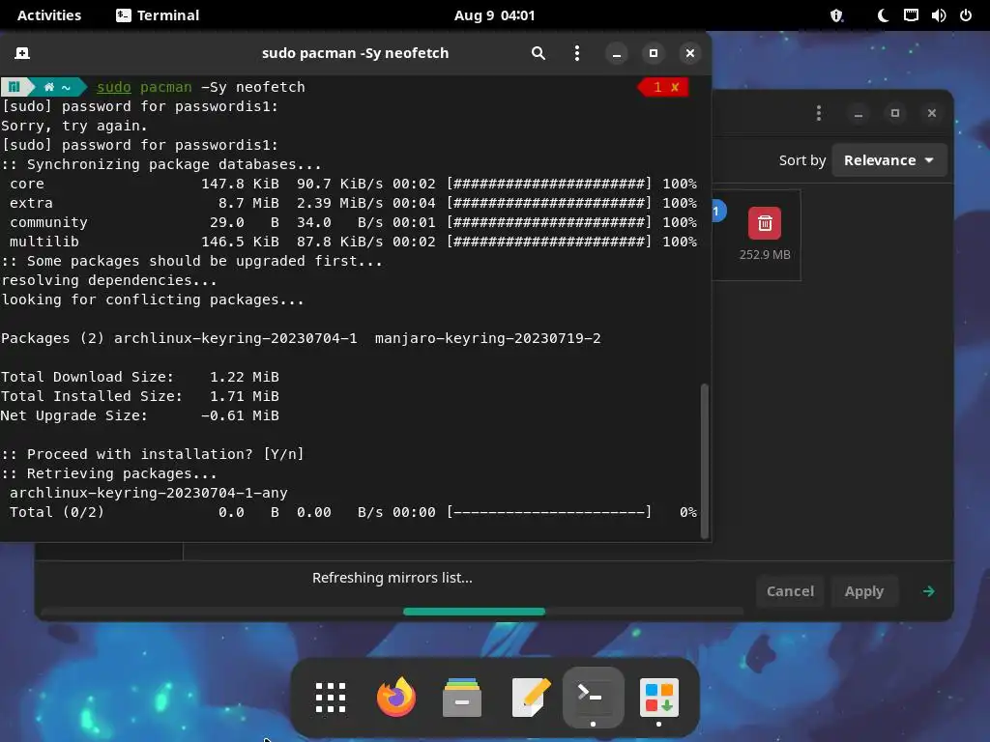Show the applications grid from dock
The height and width of the screenshot is (742, 990).
point(331,698)
